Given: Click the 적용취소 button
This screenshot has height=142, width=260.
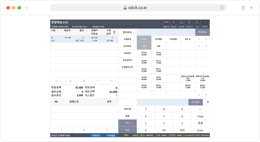Looking at the screenshot, I should 202,32.
